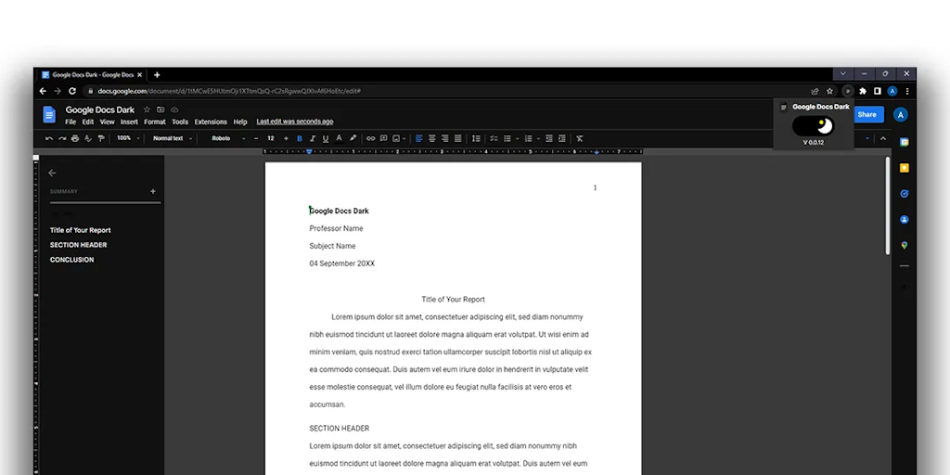Set left text alignment
The width and height of the screenshot is (950, 475).
[419, 138]
